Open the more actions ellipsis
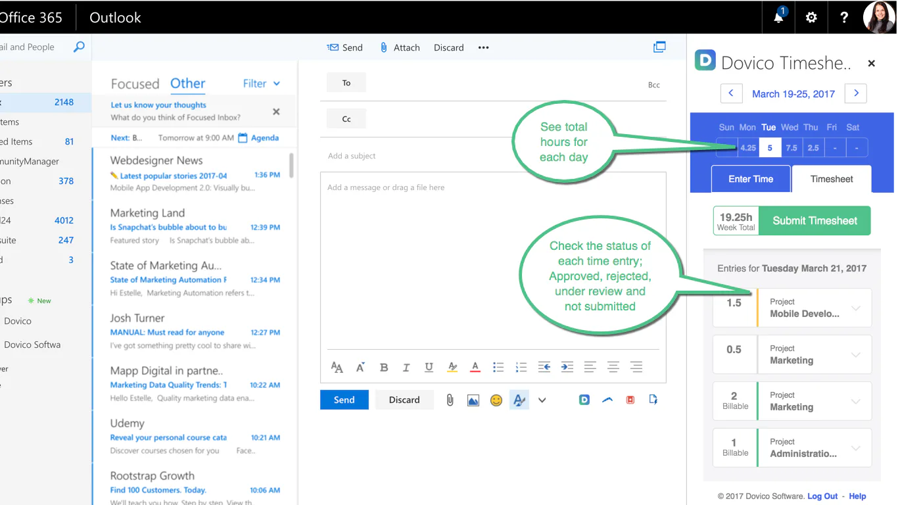This screenshot has width=898, height=505. click(x=483, y=47)
